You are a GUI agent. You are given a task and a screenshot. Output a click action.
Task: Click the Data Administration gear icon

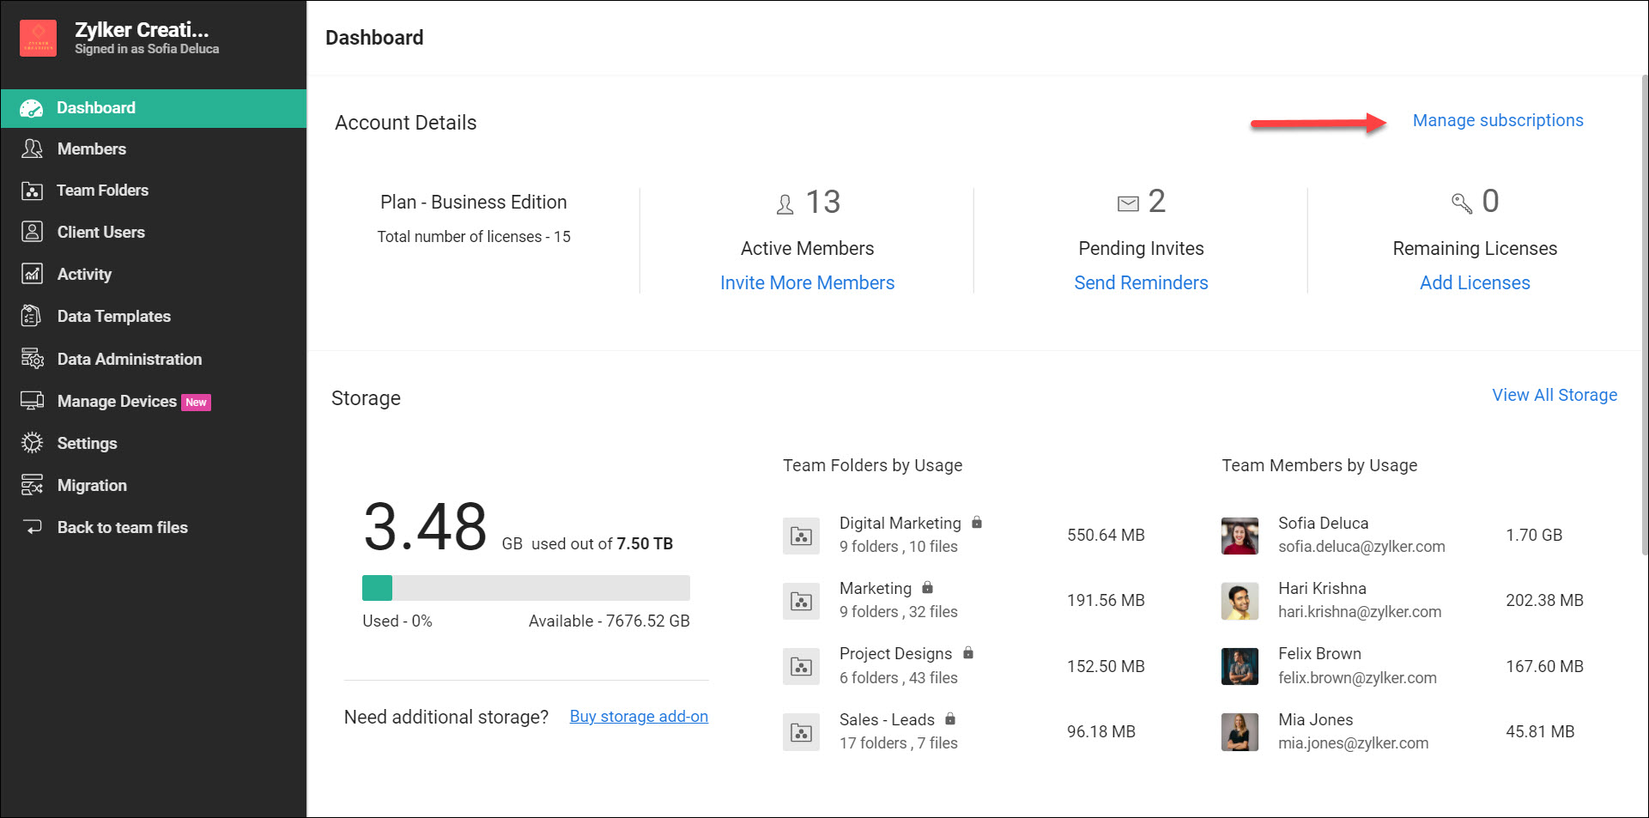click(x=32, y=359)
